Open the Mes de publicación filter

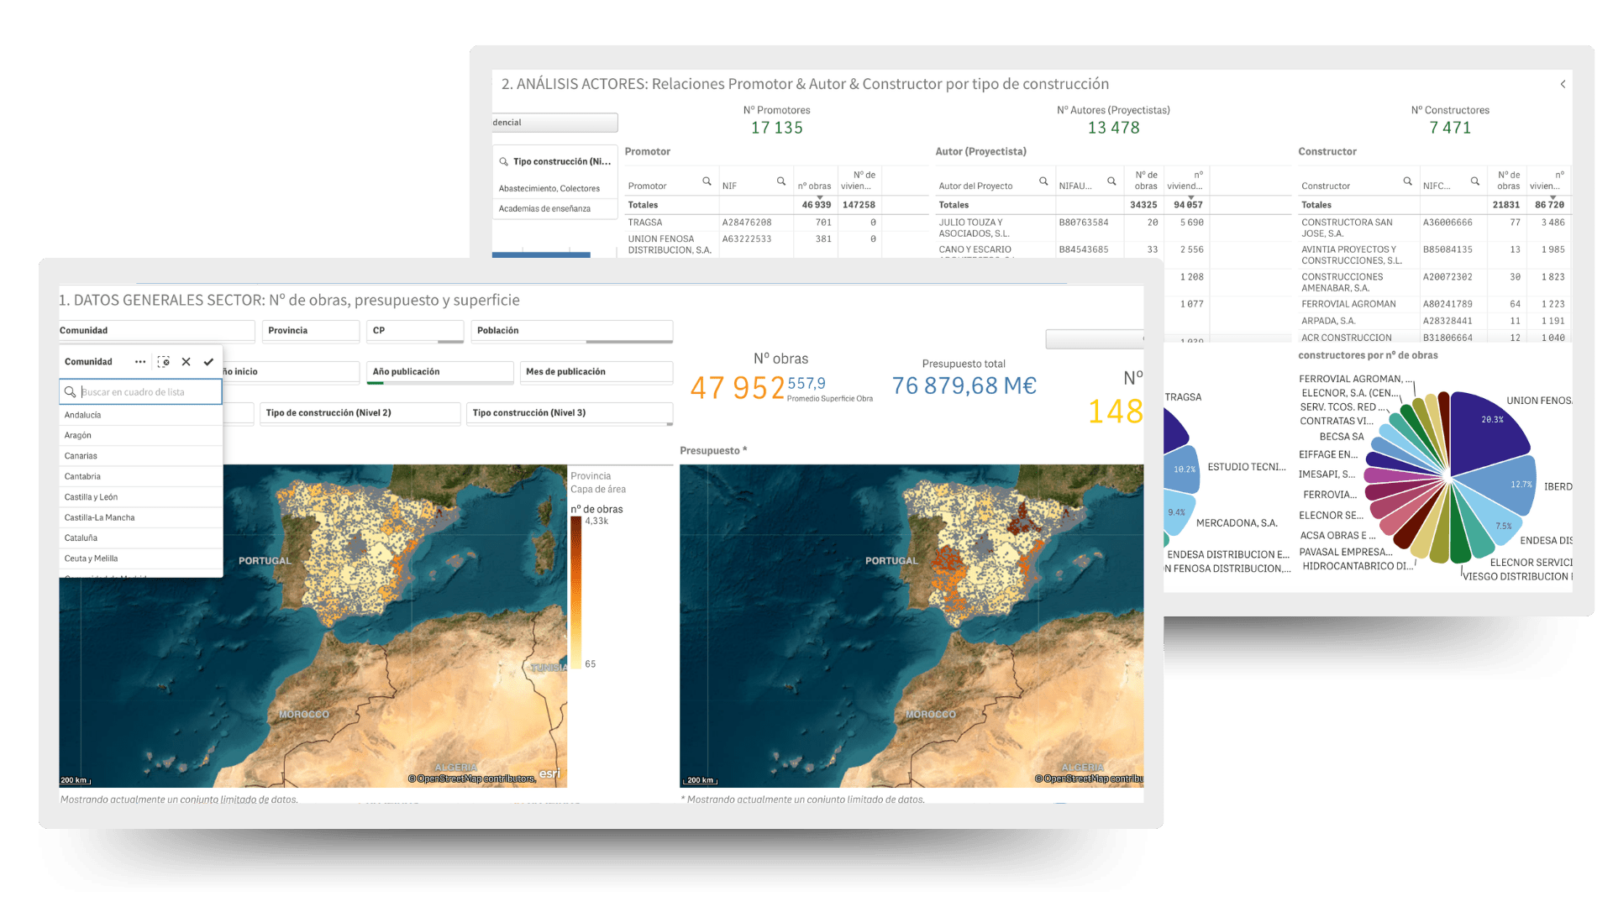coord(596,372)
